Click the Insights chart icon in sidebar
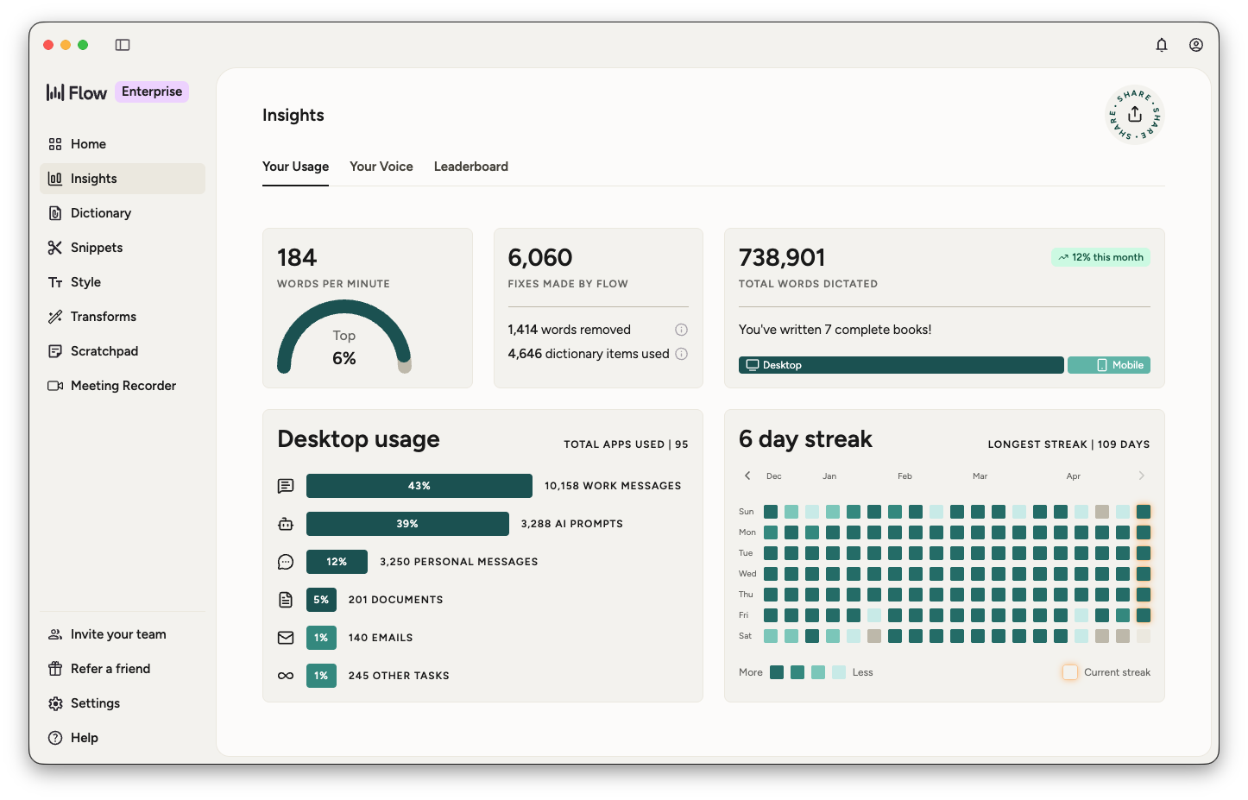Image resolution: width=1248 pixels, height=800 pixels. point(55,179)
